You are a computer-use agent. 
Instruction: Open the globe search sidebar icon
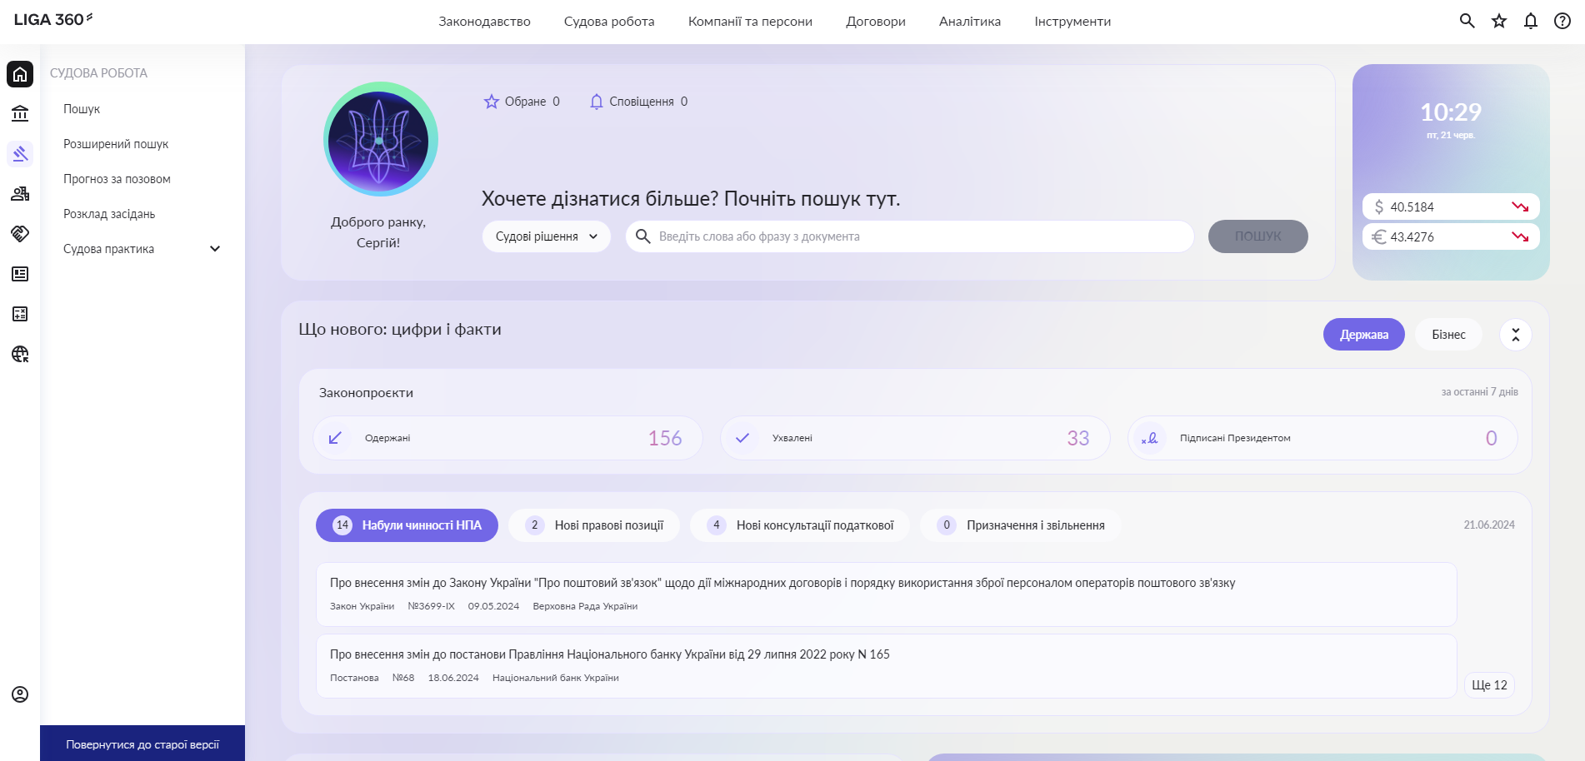click(x=20, y=354)
